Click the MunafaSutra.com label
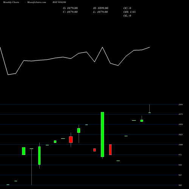This screenshot has height=189, width=189. click(x=37, y=2)
